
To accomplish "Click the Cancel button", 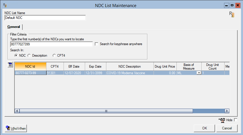I will 227,128.
